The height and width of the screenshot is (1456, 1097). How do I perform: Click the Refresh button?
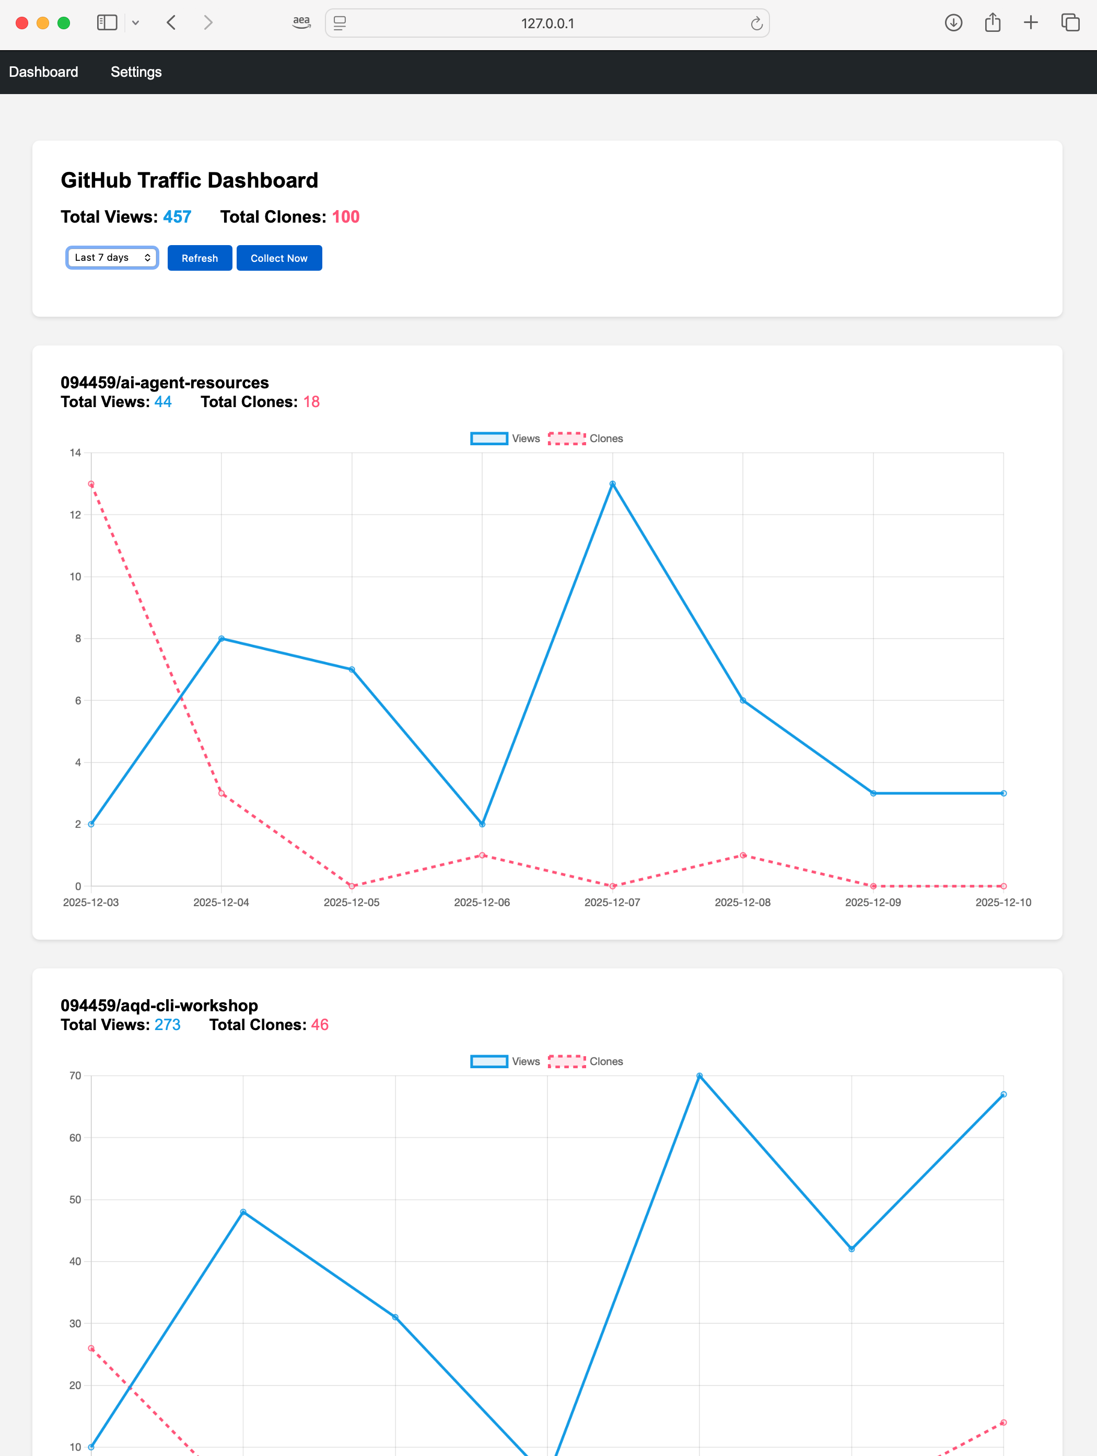pyautogui.click(x=200, y=257)
